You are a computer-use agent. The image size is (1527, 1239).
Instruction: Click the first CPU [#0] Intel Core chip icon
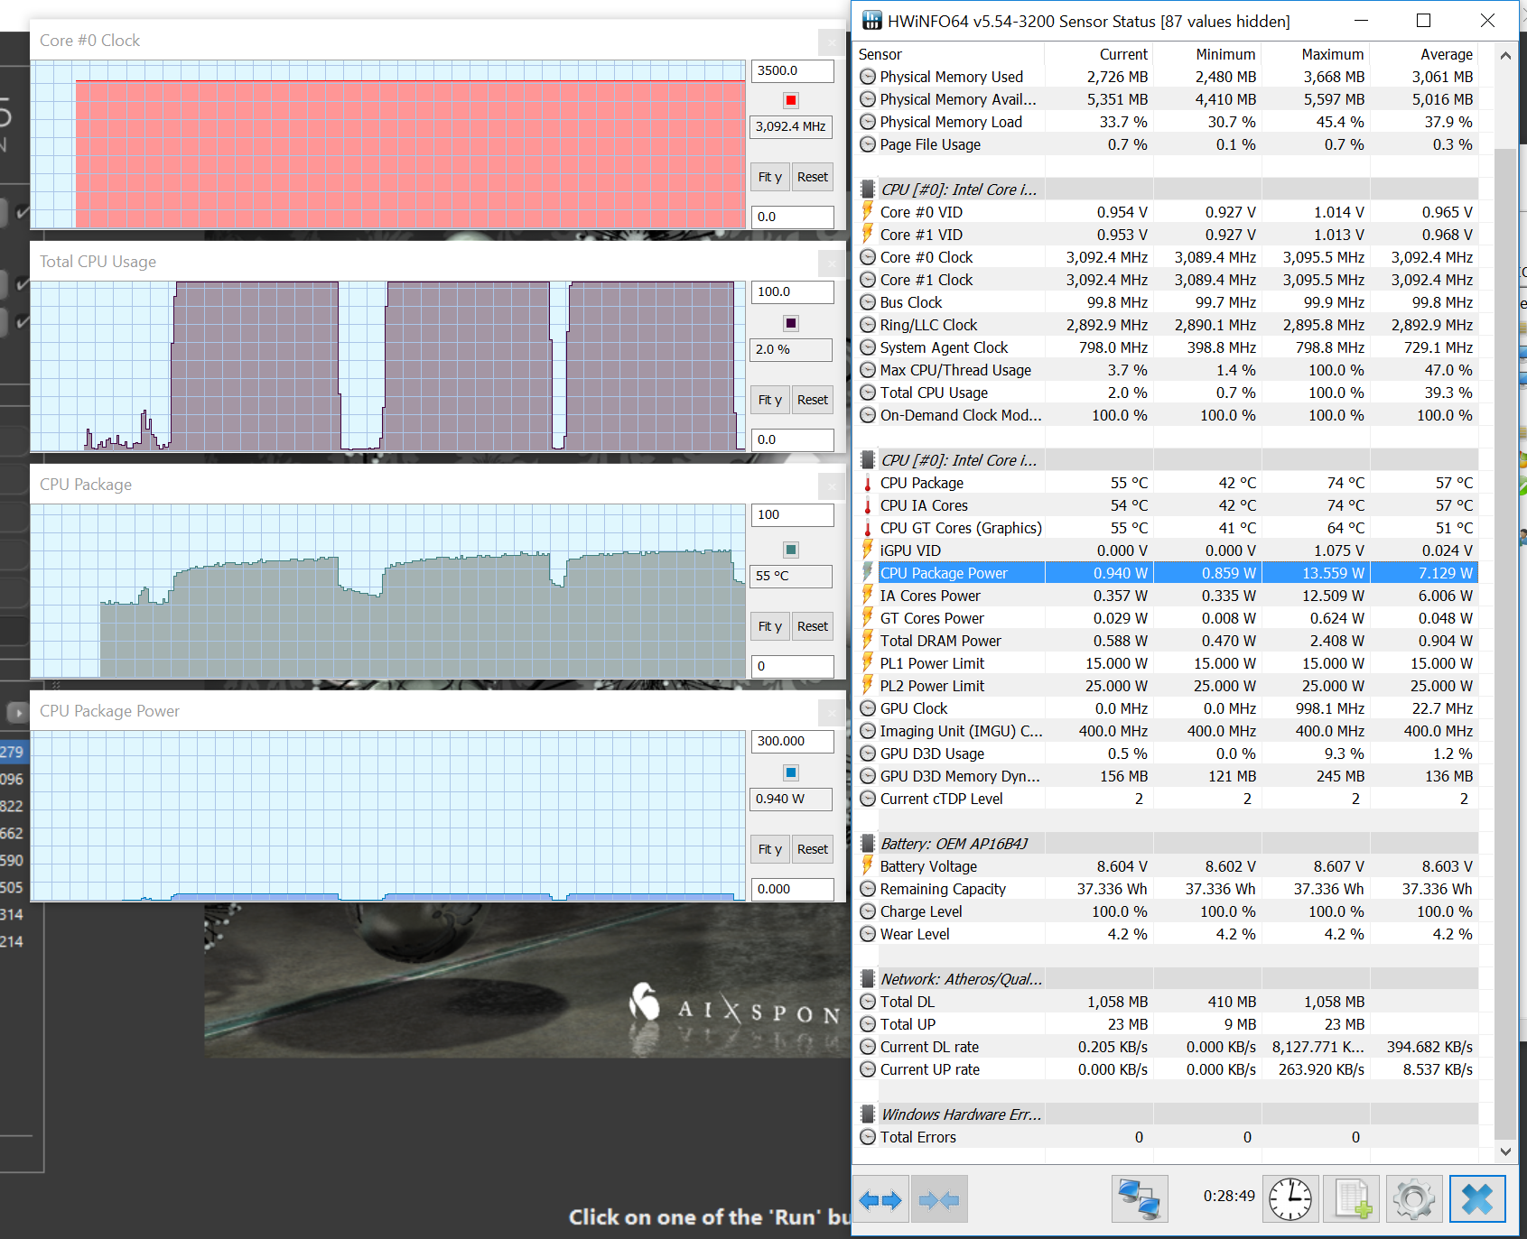868,190
